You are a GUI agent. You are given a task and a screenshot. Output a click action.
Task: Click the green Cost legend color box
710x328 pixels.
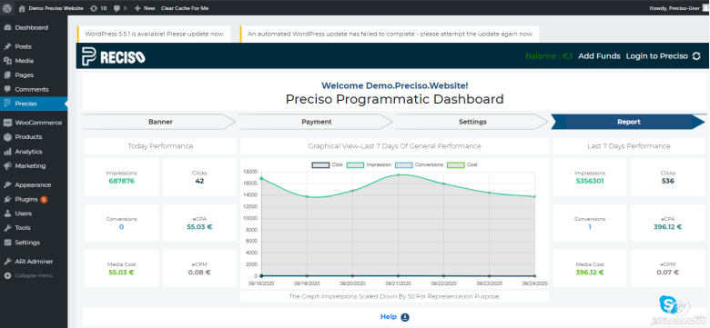(456, 164)
